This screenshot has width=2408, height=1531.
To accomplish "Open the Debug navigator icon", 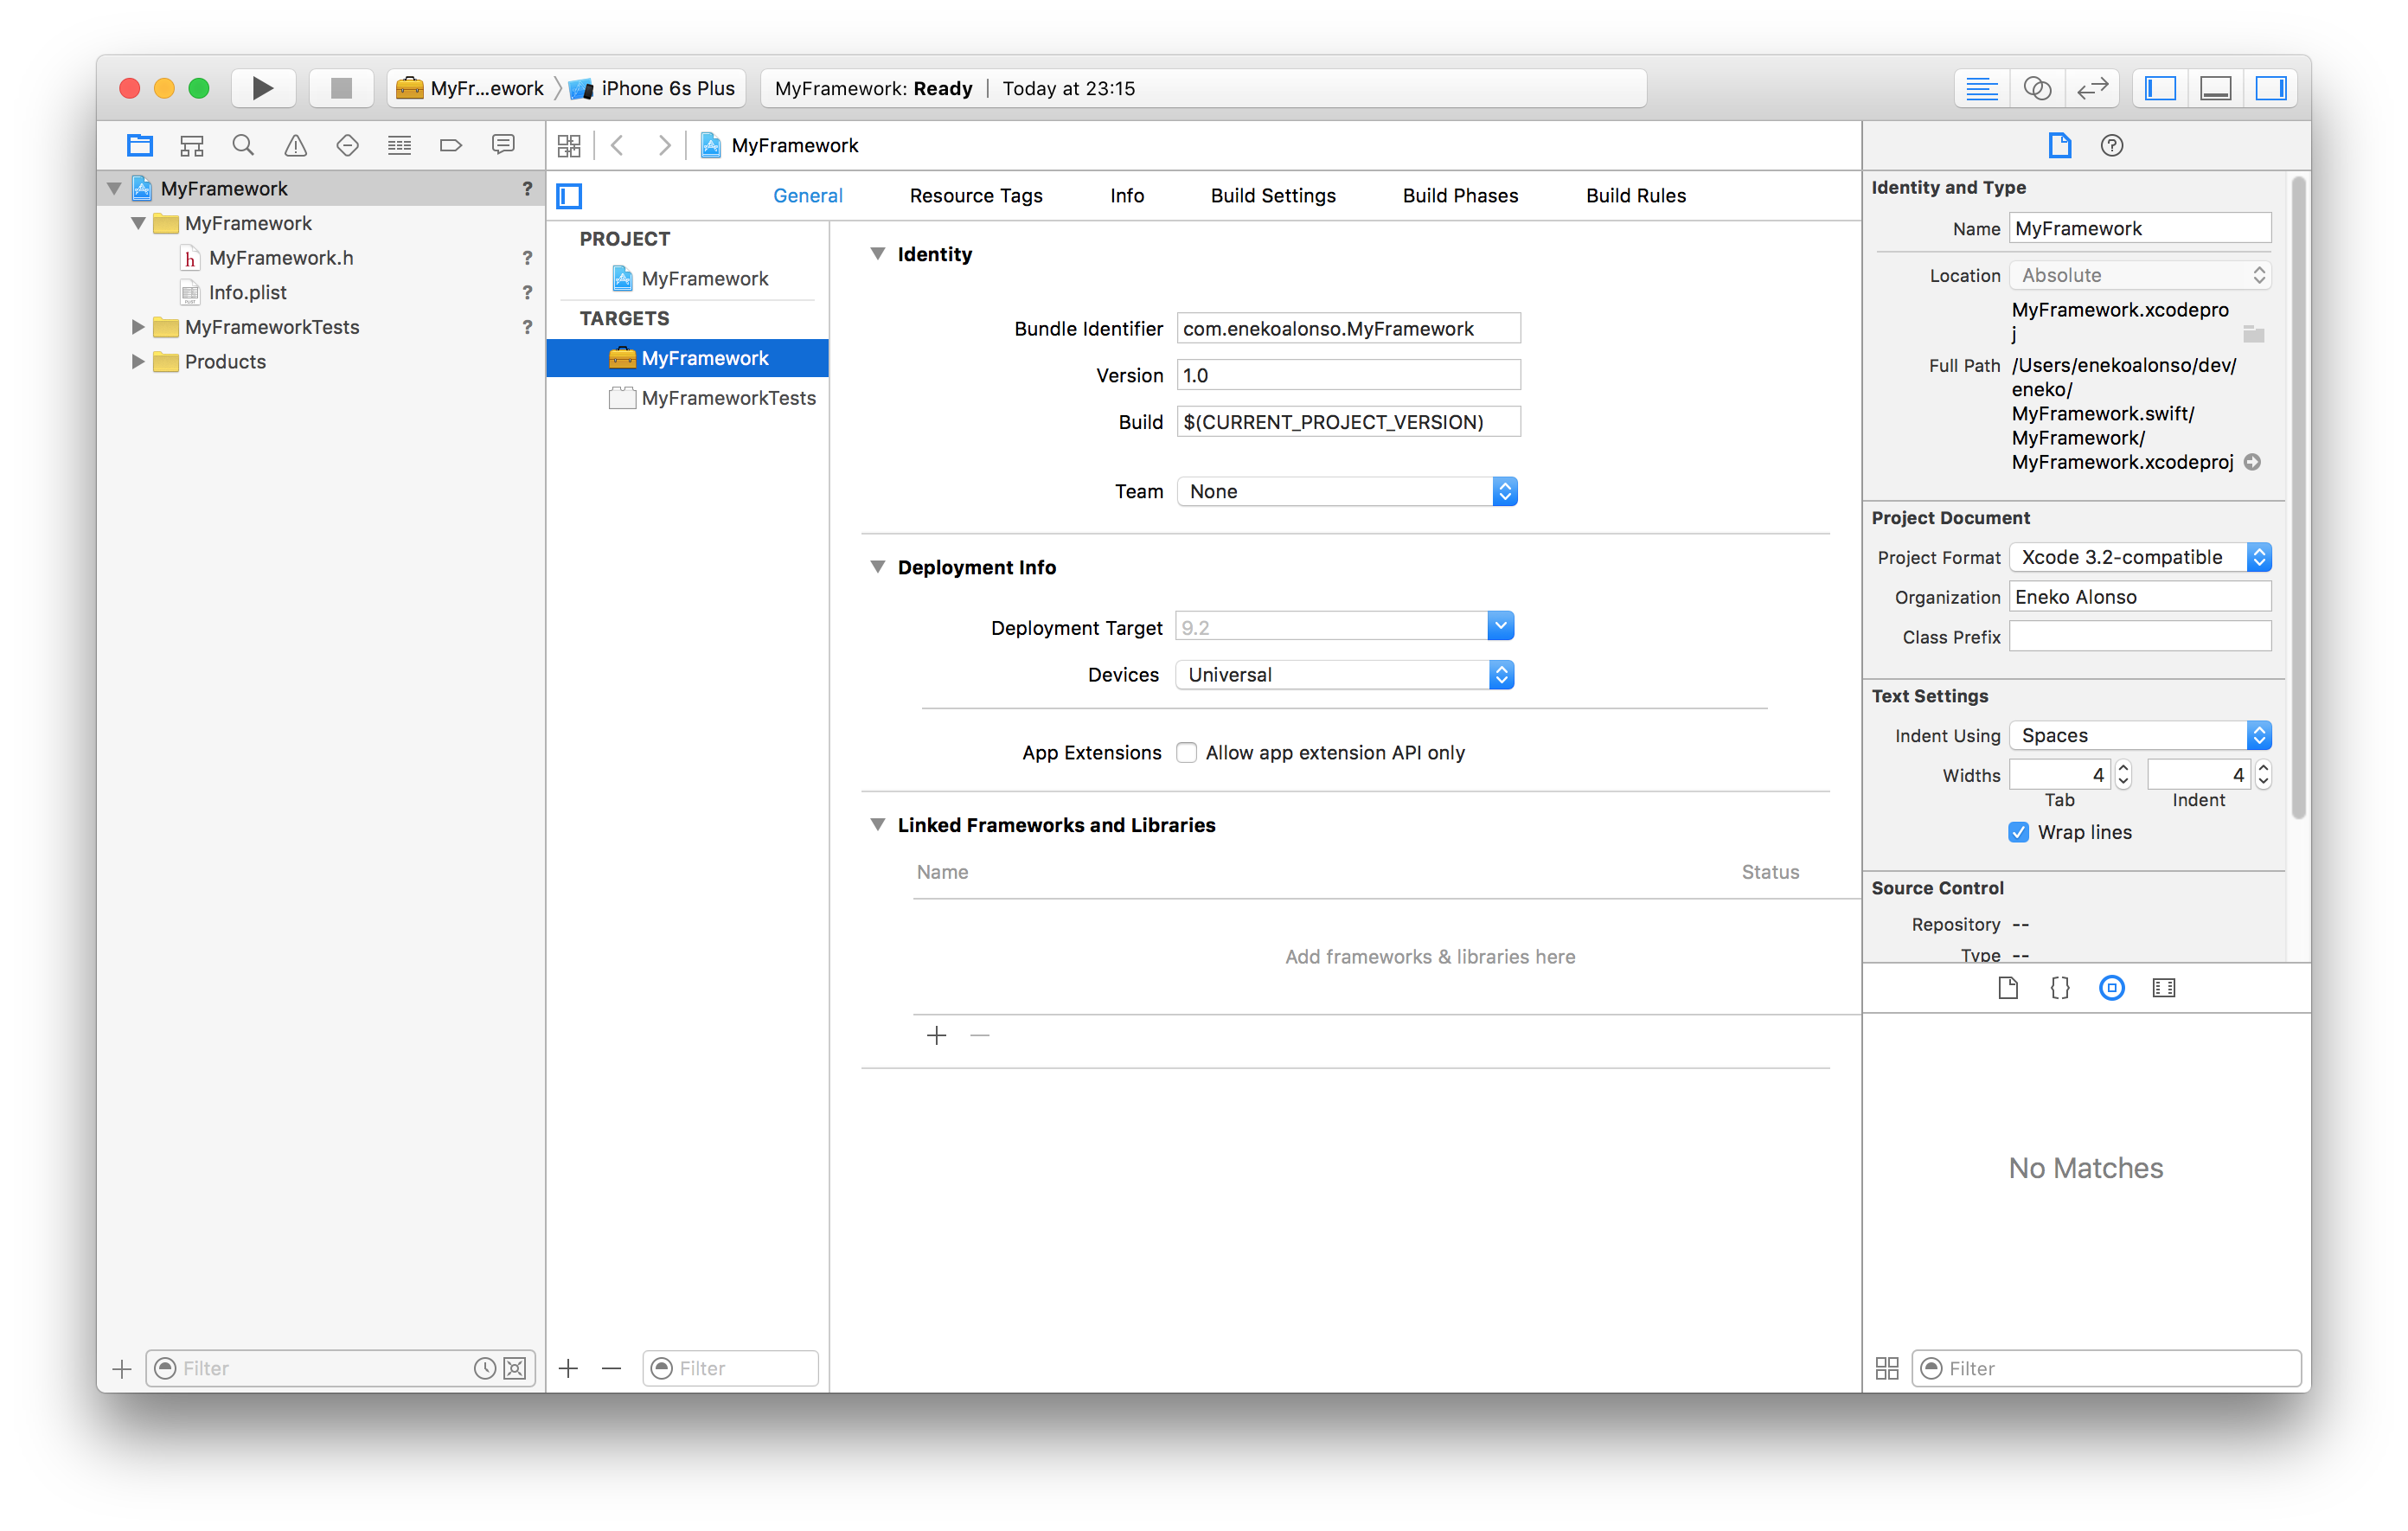I will 399,145.
